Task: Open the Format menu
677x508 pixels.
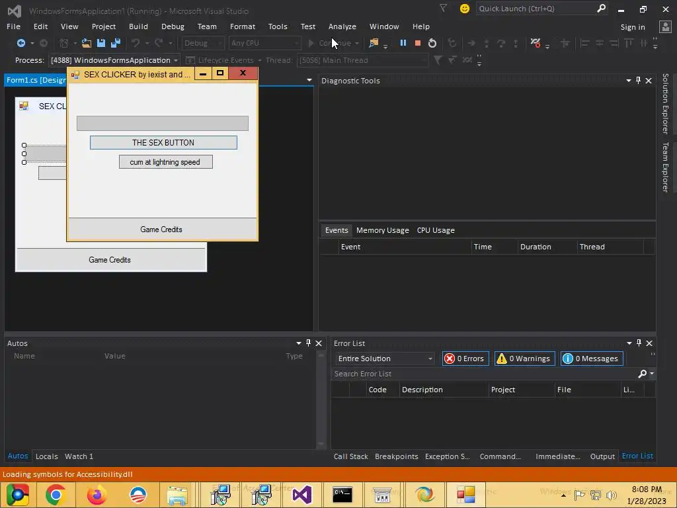Action: [242, 26]
